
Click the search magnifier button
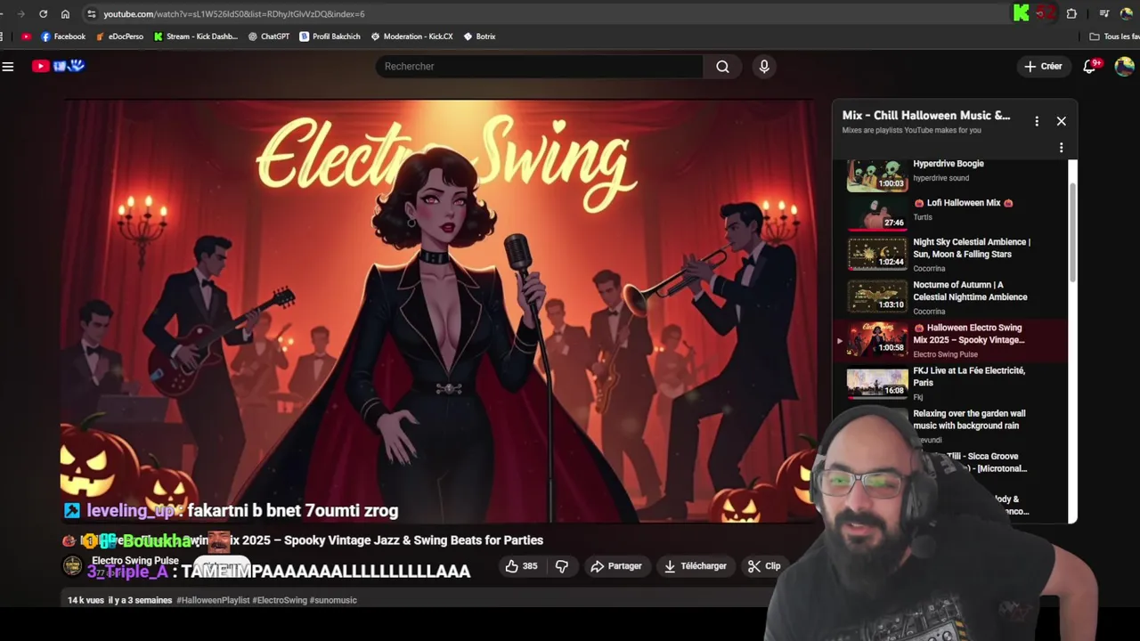click(x=722, y=67)
